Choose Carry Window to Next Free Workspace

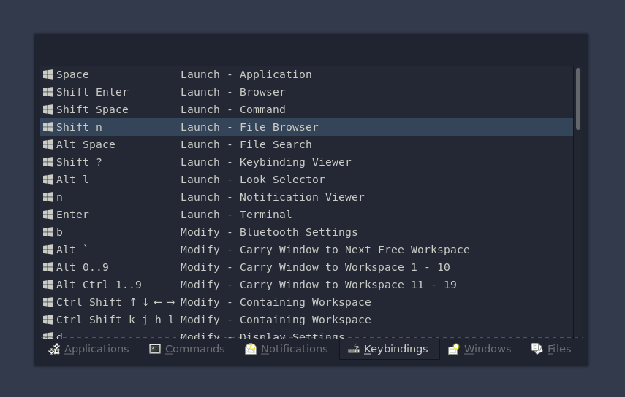pos(325,250)
